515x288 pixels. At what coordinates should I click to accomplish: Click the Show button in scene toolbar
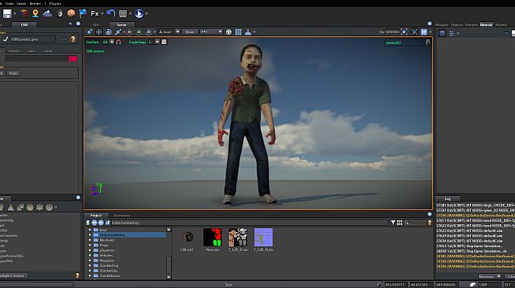pos(190,31)
